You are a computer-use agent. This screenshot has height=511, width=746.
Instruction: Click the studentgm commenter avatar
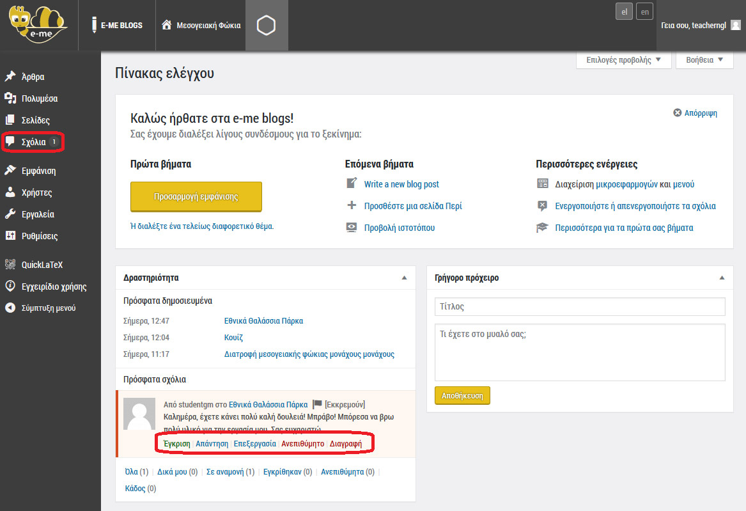[x=139, y=414]
